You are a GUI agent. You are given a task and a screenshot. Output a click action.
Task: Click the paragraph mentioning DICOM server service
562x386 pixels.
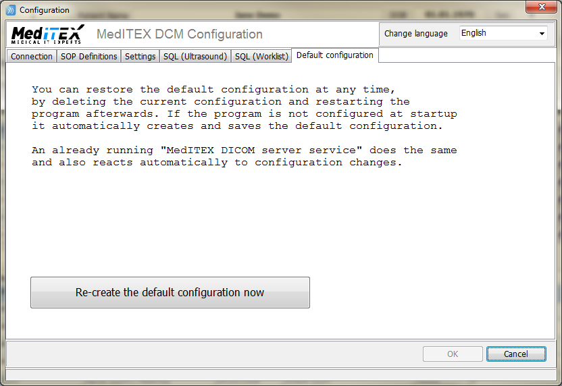244,156
